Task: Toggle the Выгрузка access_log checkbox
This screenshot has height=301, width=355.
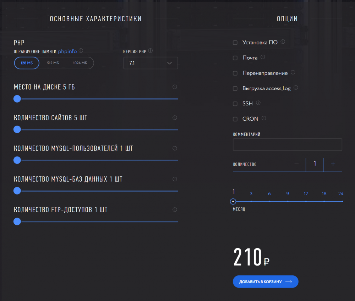Action: pyautogui.click(x=235, y=88)
